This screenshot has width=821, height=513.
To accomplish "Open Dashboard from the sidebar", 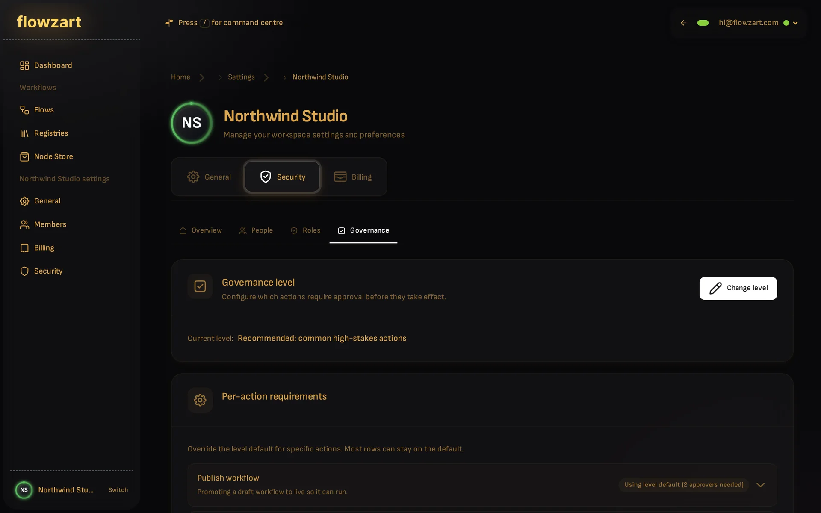I will pos(46,65).
